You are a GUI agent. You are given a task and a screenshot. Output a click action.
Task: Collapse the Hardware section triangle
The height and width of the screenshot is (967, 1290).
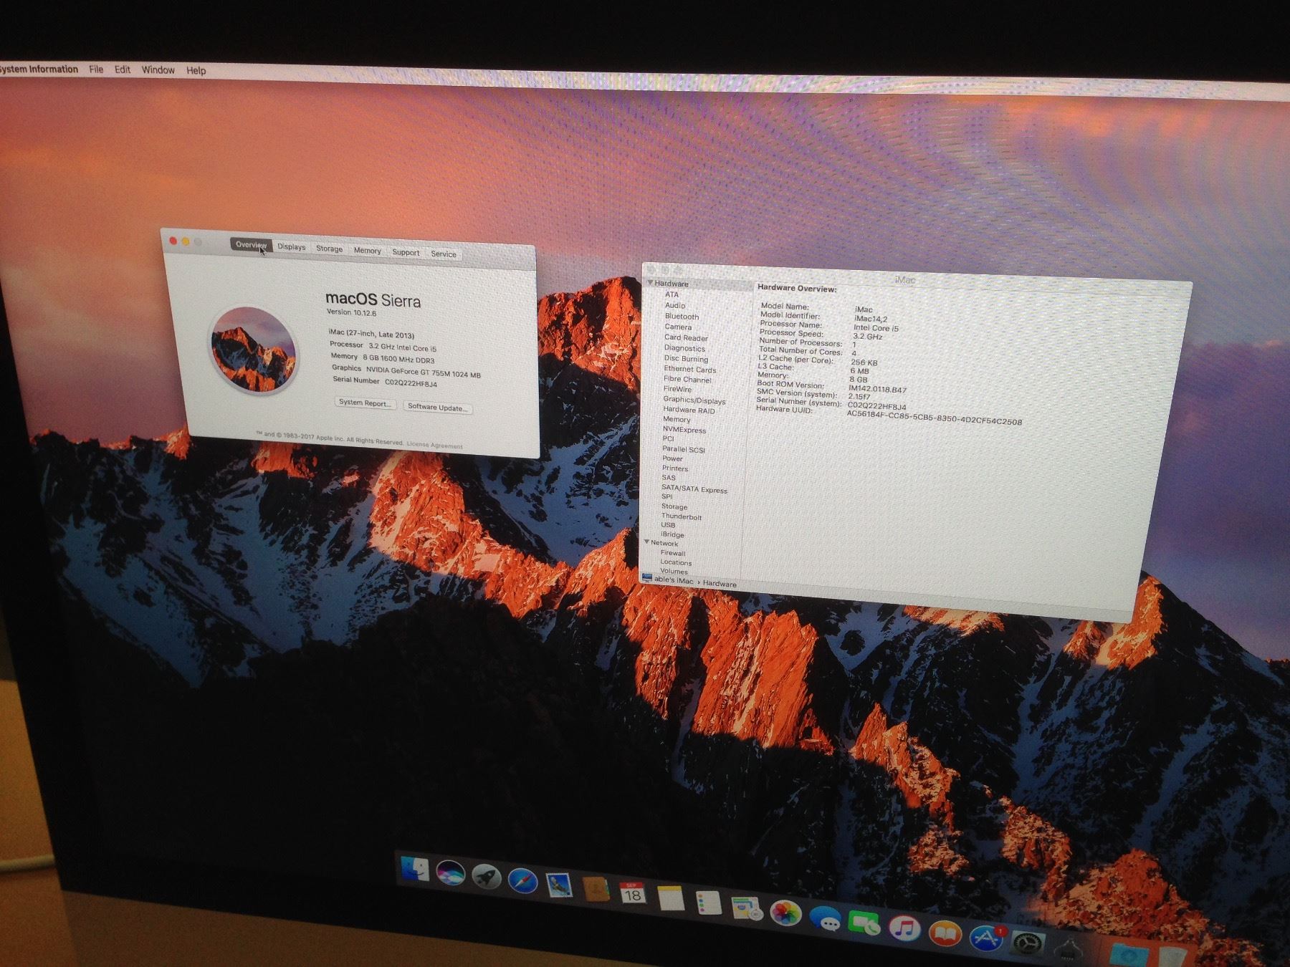[650, 283]
